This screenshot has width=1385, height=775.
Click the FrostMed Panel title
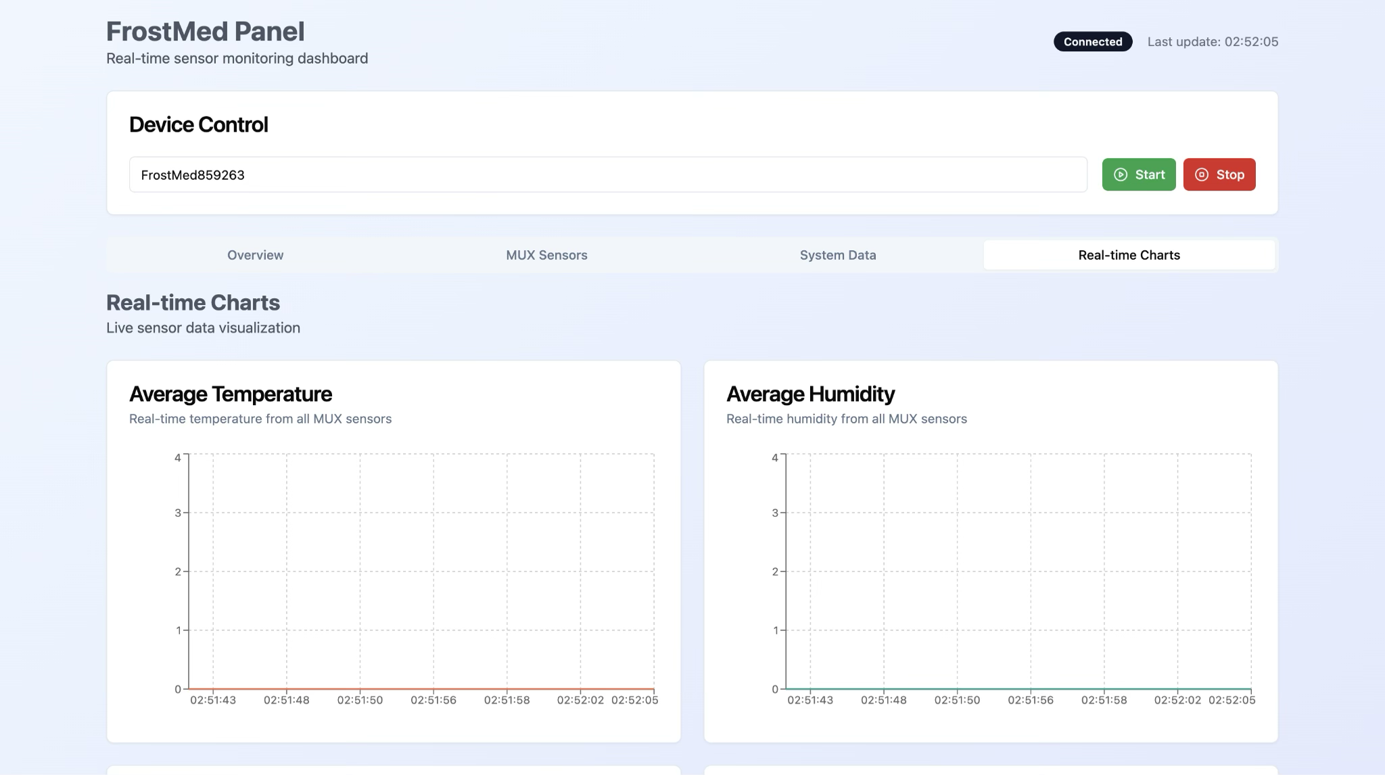(205, 32)
